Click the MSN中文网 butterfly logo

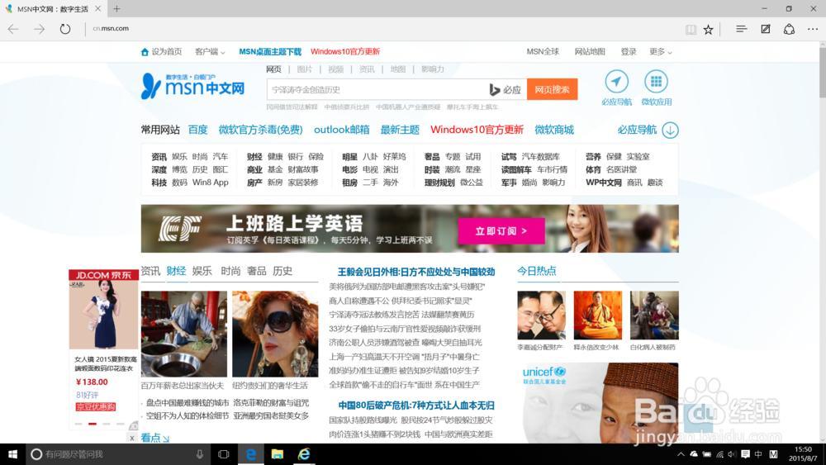coord(193,86)
